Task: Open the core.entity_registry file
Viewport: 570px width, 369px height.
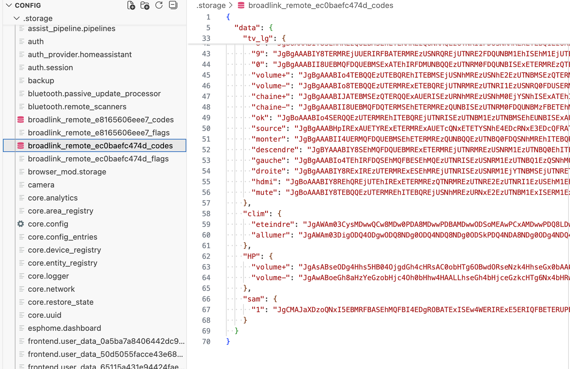Action: tap(62, 263)
